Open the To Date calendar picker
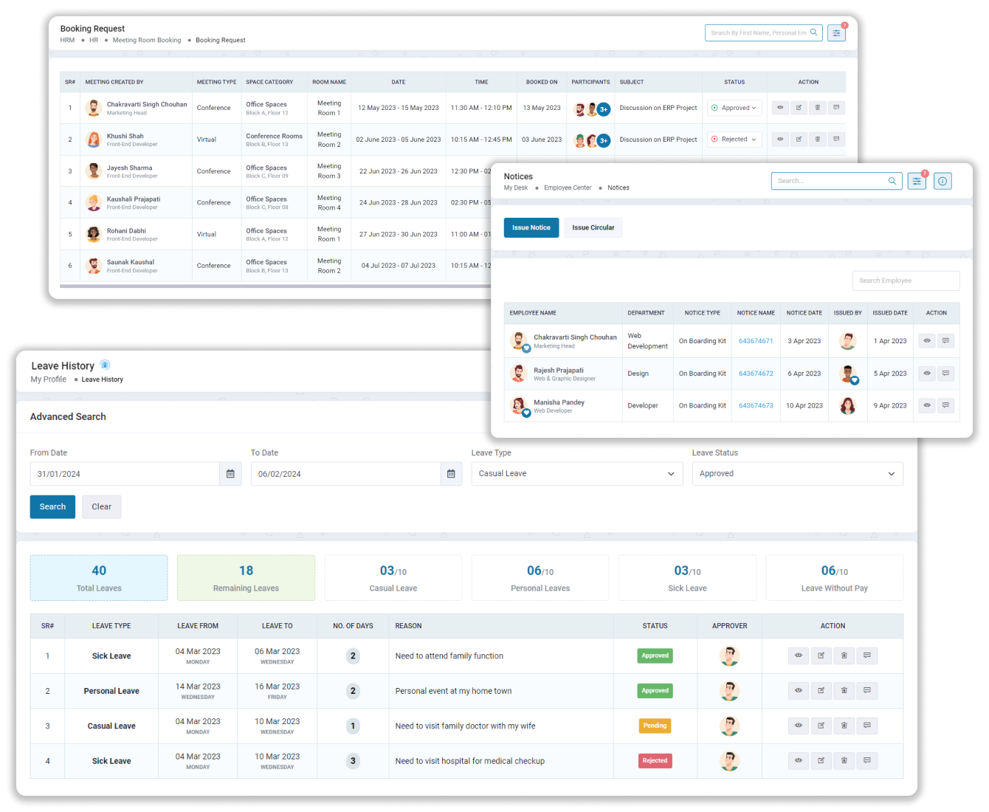The height and width of the screenshot is (812, 989). pos(451,474)
